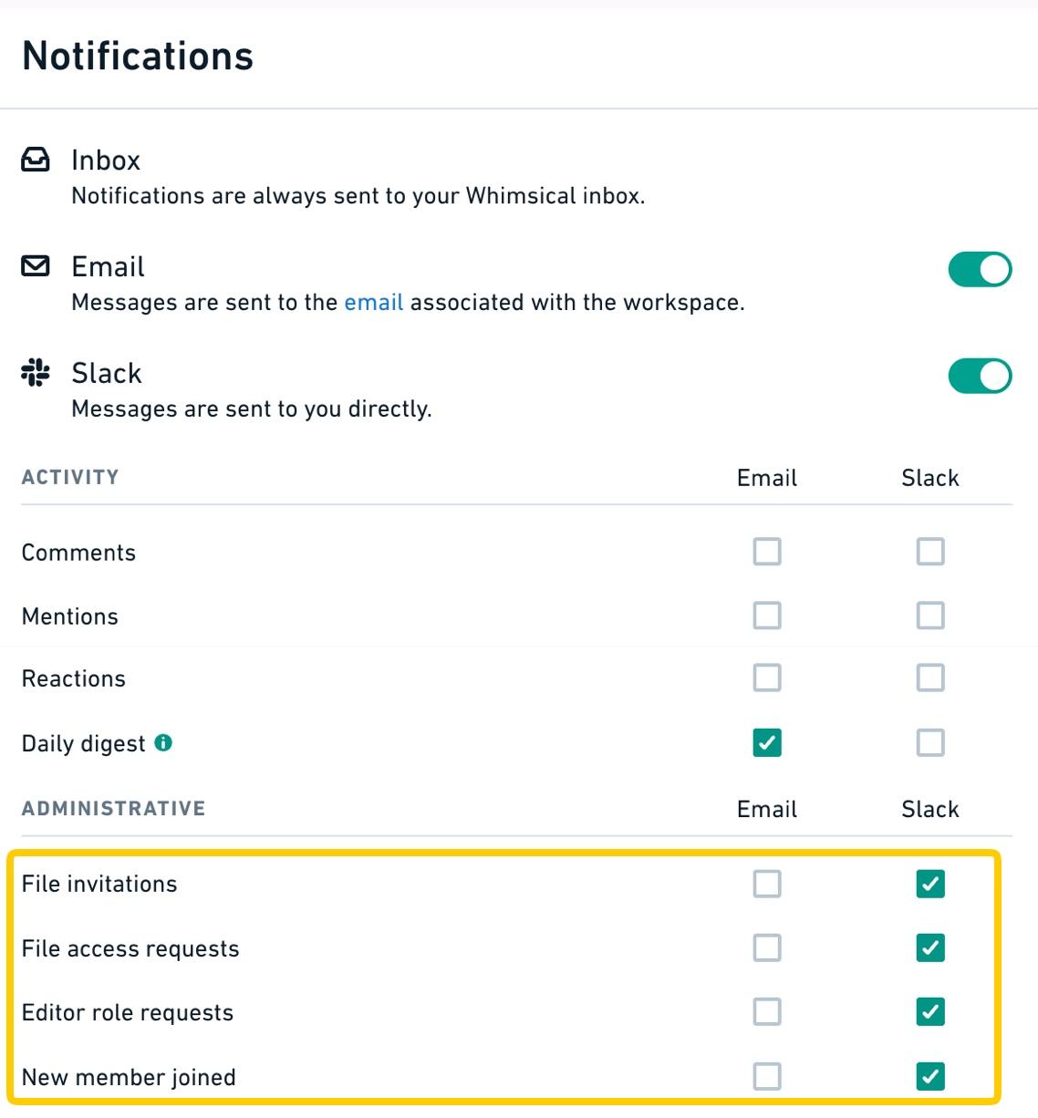Check the Email box for Mentions
The image size is (1038, 1118).
click(767, 616)
